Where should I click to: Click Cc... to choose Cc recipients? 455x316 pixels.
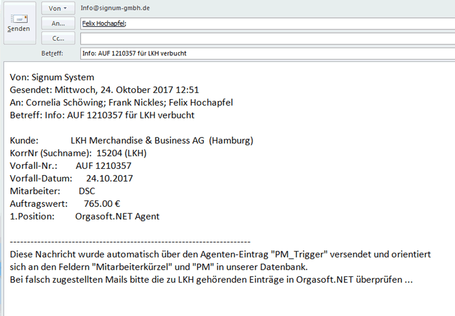click(x=57, y=38)
